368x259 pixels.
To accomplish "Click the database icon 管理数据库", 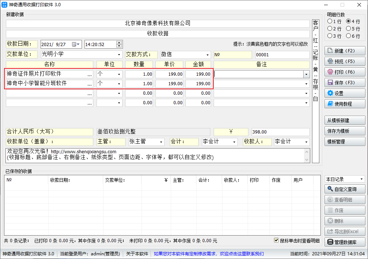I will pyautogui.click(x=330, y=242).
